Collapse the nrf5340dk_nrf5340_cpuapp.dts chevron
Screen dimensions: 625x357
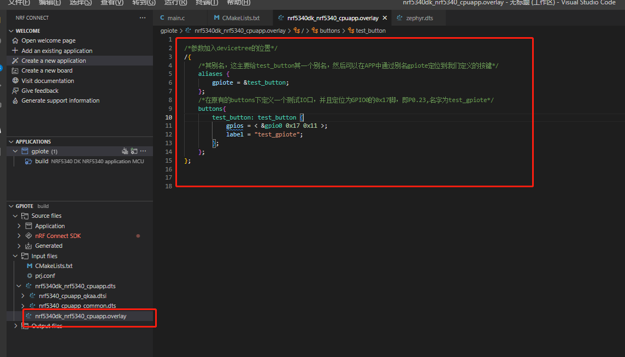(19, 286)
